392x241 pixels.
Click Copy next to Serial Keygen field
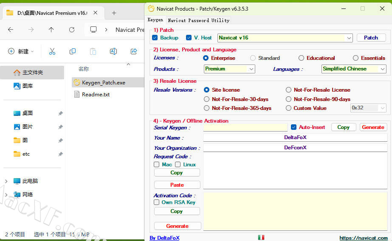344,127
